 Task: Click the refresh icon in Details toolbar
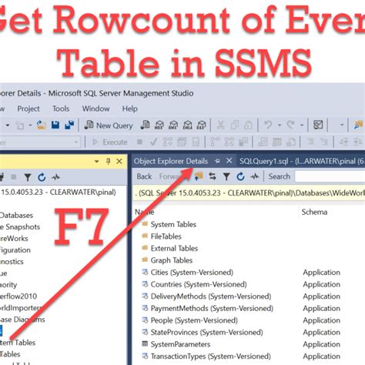[240, 176]
